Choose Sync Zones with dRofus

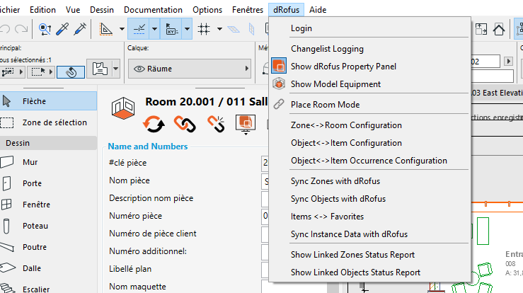pyautogui.click(x=337, y=181)
